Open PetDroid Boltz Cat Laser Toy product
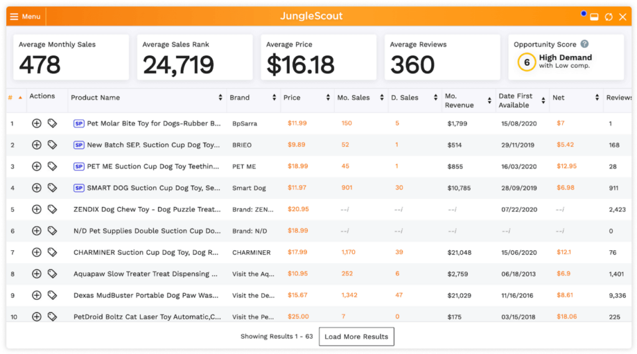This screenshot has width=637, height=354. click(x=147, y=317)
